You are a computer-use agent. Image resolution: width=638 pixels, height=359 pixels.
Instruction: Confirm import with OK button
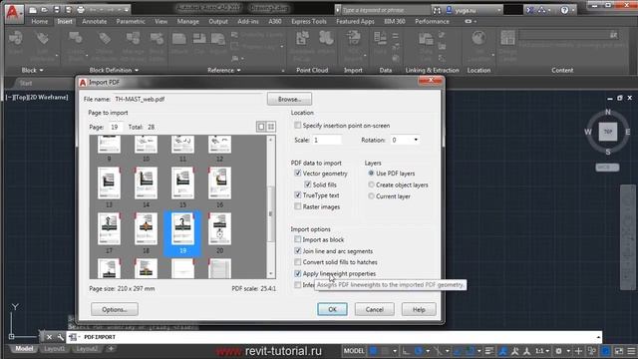(332, 309)
